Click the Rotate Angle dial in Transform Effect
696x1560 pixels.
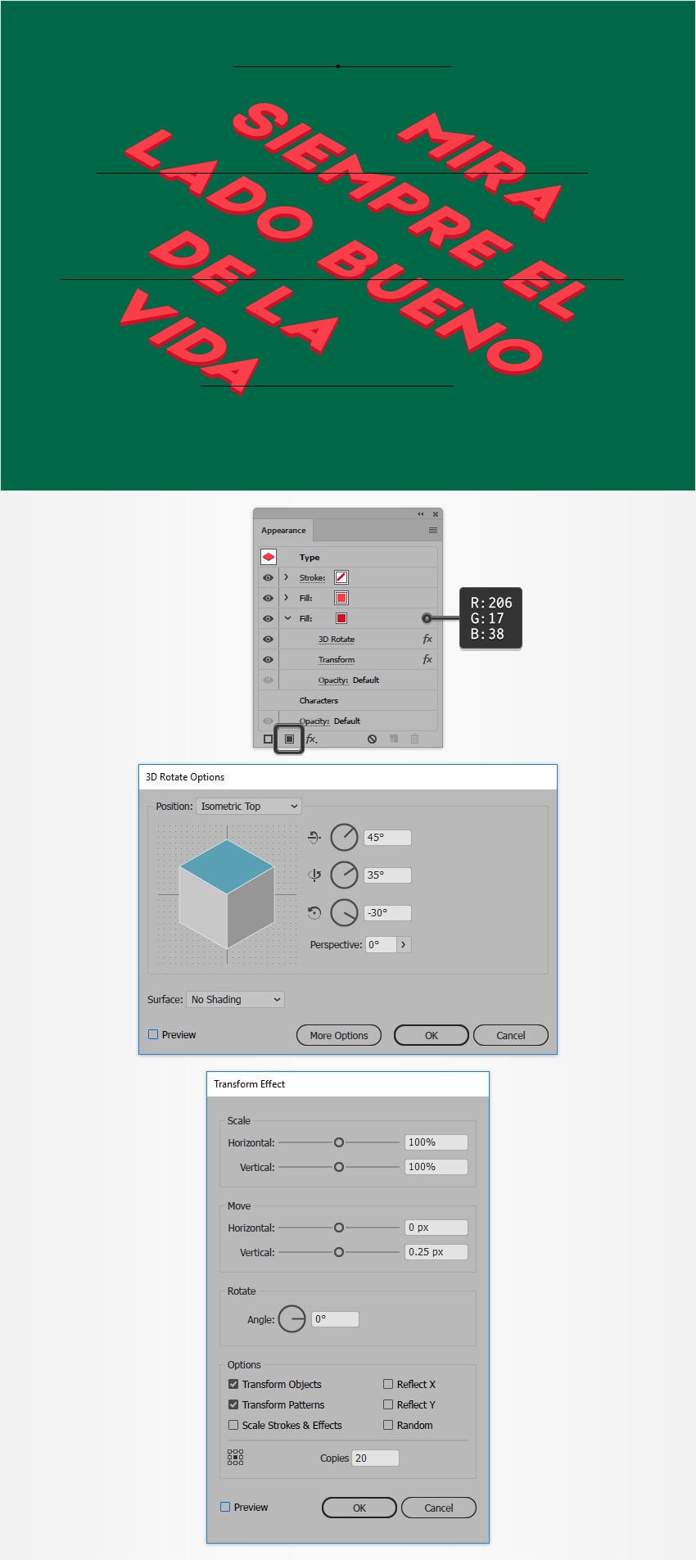(292, 1319)
